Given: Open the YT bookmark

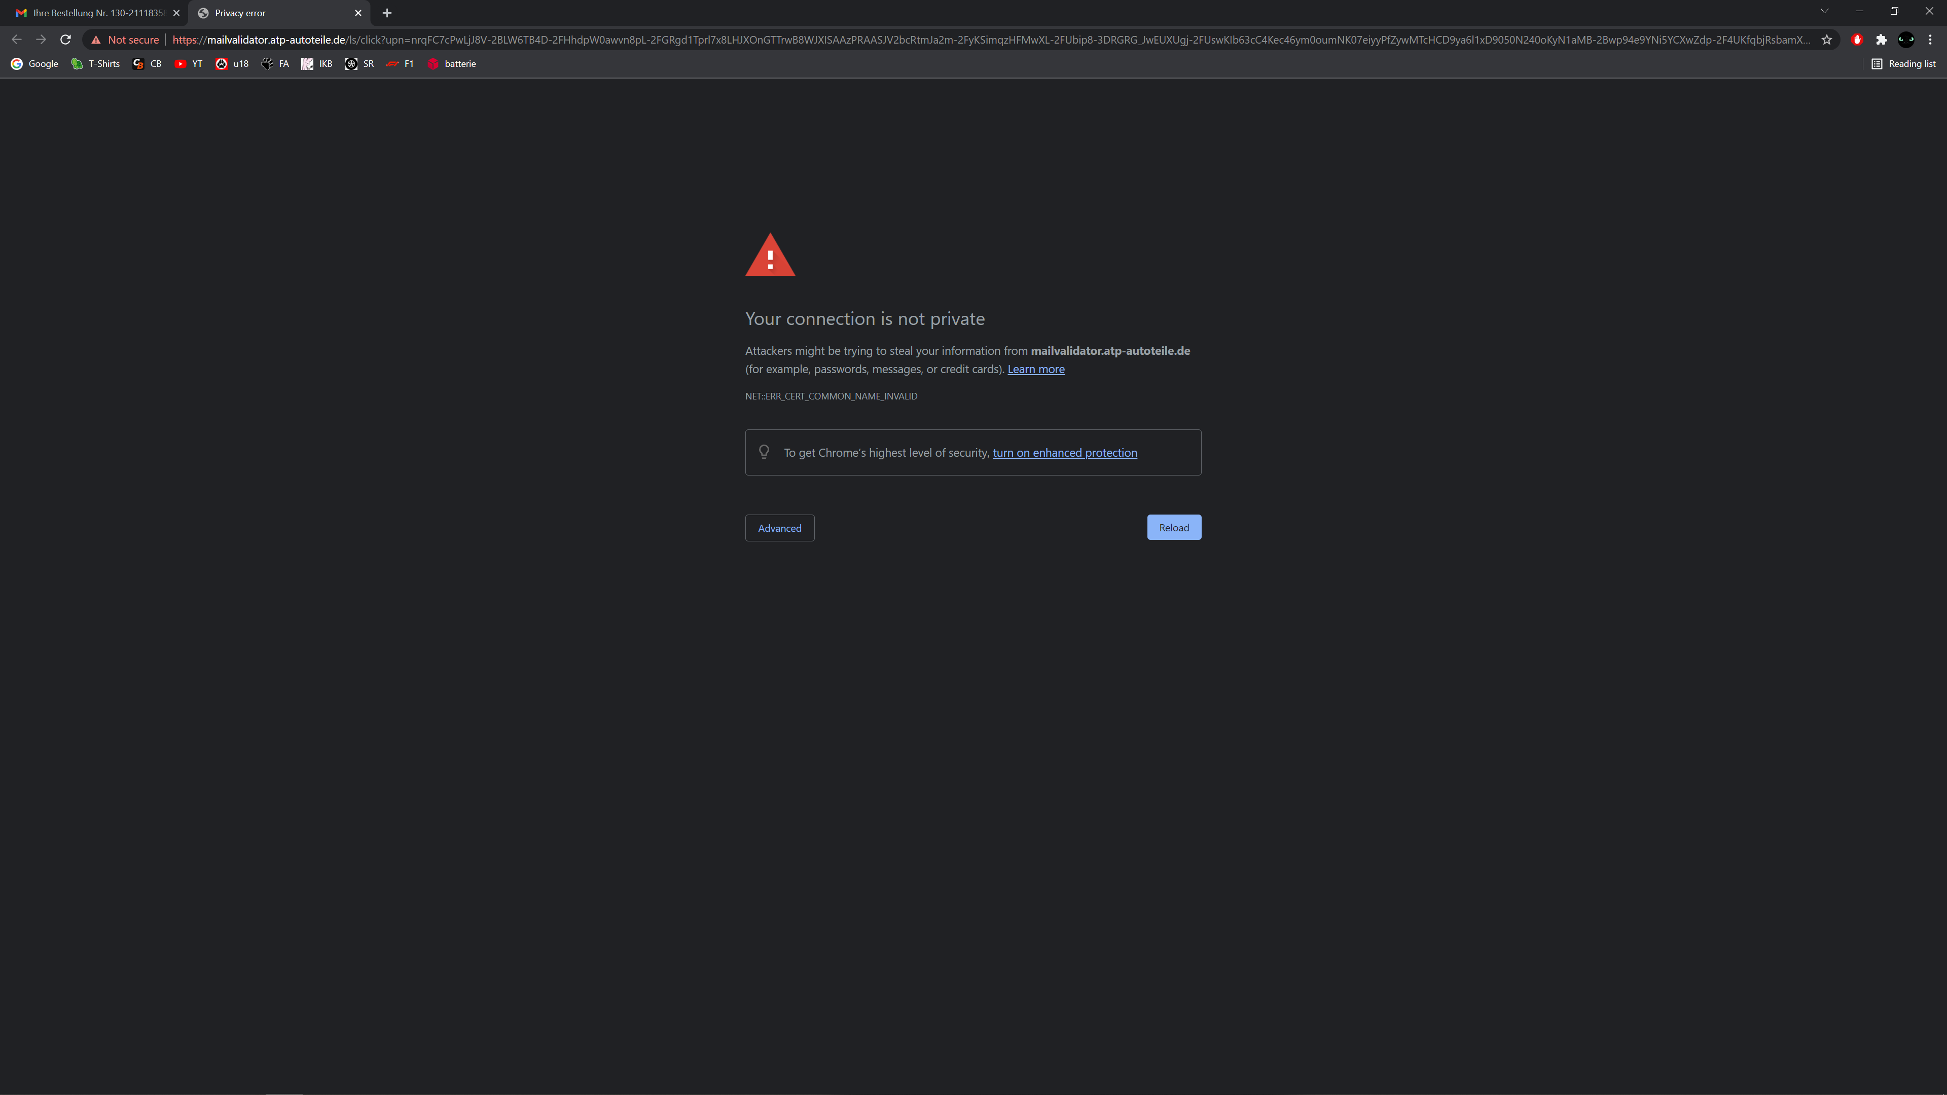Looking at the screenshot, I should point(189,64).
